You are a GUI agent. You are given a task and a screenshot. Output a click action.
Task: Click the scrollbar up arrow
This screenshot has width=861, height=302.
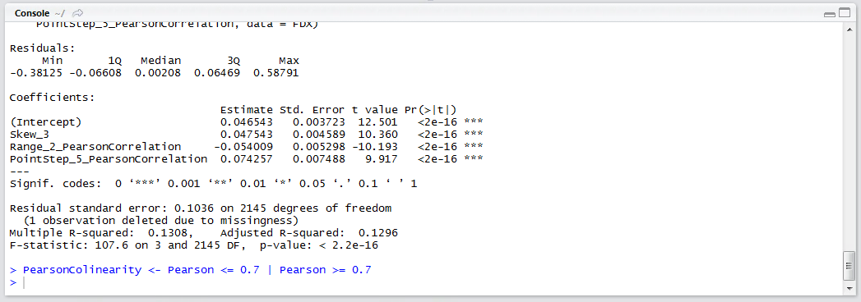tap(849, 29)
